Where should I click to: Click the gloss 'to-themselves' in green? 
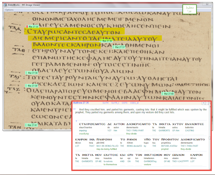[110, 164]
